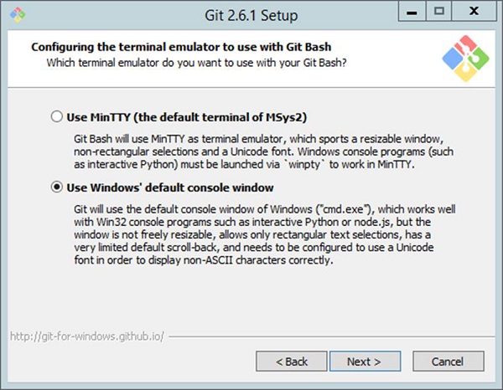Image resolution: width=503 pixels, height=390 pixels.
Task: Maximize the Git Setup window
Action: (439, 13)
